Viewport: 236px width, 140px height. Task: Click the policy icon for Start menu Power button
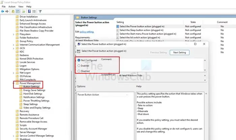click(x=118, y=34)
